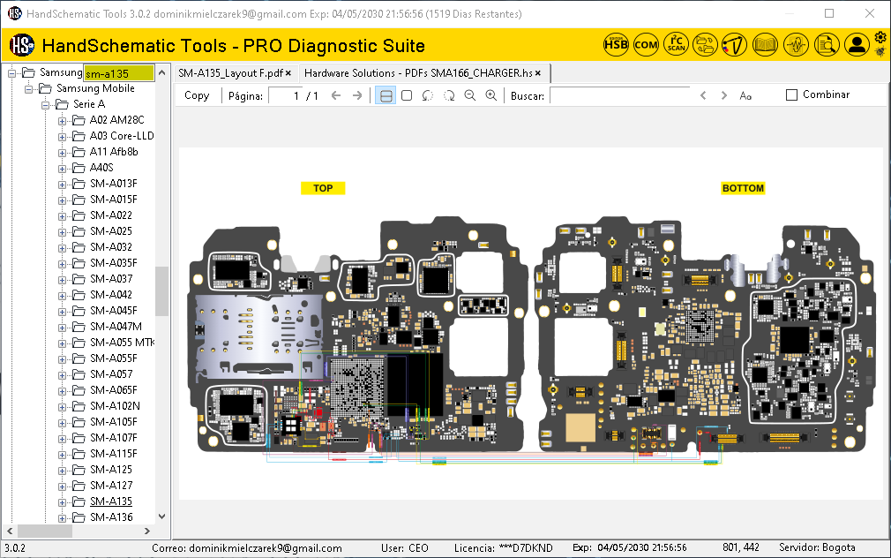The height and width of the screenshot is (558, 891).
Task: Collapse the Samsung Mobile folder
Action: point(28,89)
